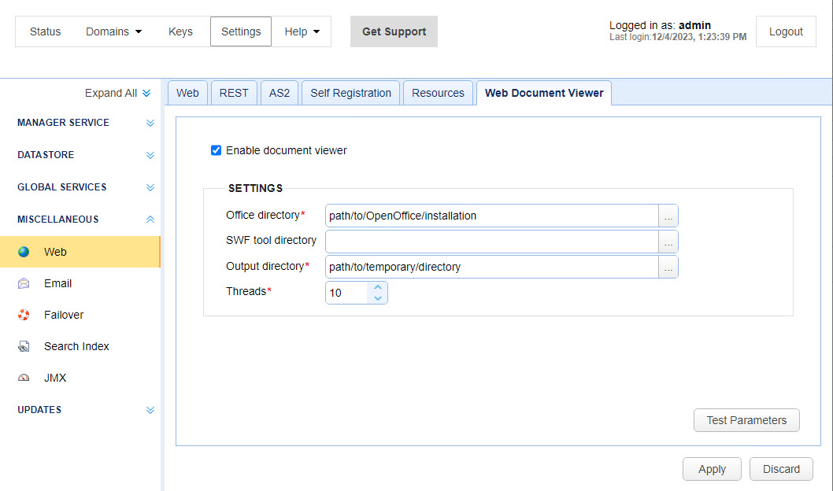Click the Test Parameters button
The width and height of the screenshot is (833, 491).
coord(746,419)
